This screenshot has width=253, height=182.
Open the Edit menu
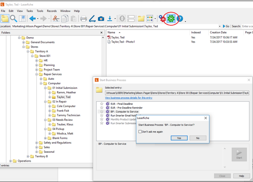(x=11, y=11)
